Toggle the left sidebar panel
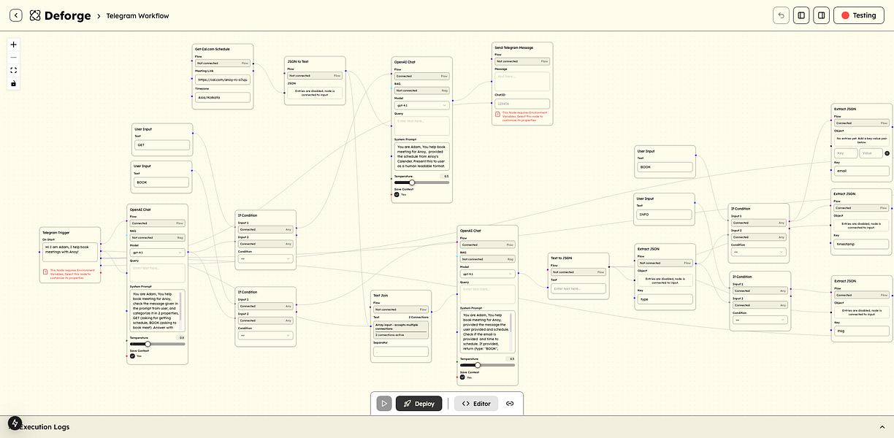The height and width of the screenshot is (438, 894). pyautogui.click(x=801, y=15)
